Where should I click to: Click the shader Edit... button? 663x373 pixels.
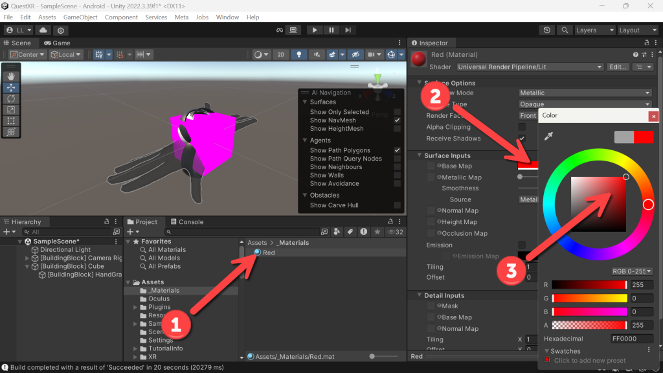click(618, 67)
